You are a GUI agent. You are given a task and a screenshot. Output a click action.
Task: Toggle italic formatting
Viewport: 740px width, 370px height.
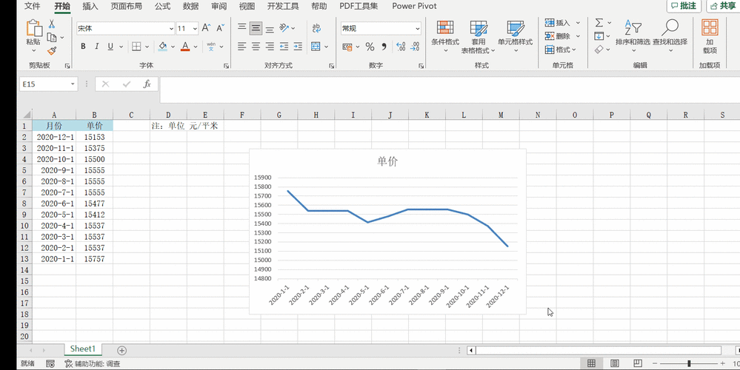[x=97, y=47]
